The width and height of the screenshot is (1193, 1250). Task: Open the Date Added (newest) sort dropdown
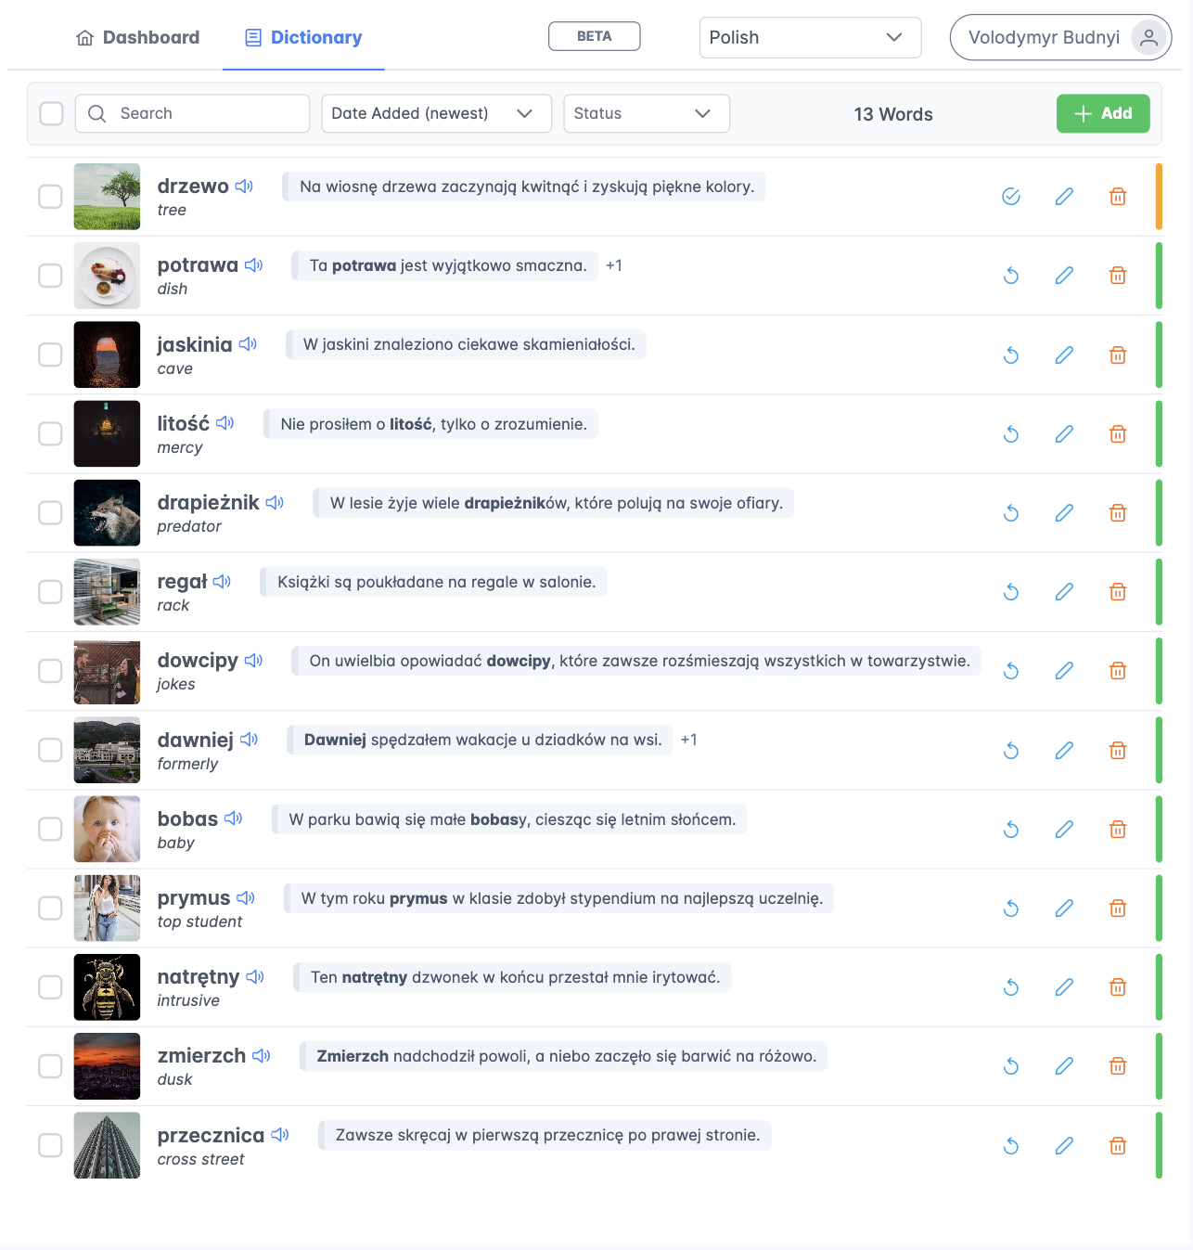coord(436,113)
